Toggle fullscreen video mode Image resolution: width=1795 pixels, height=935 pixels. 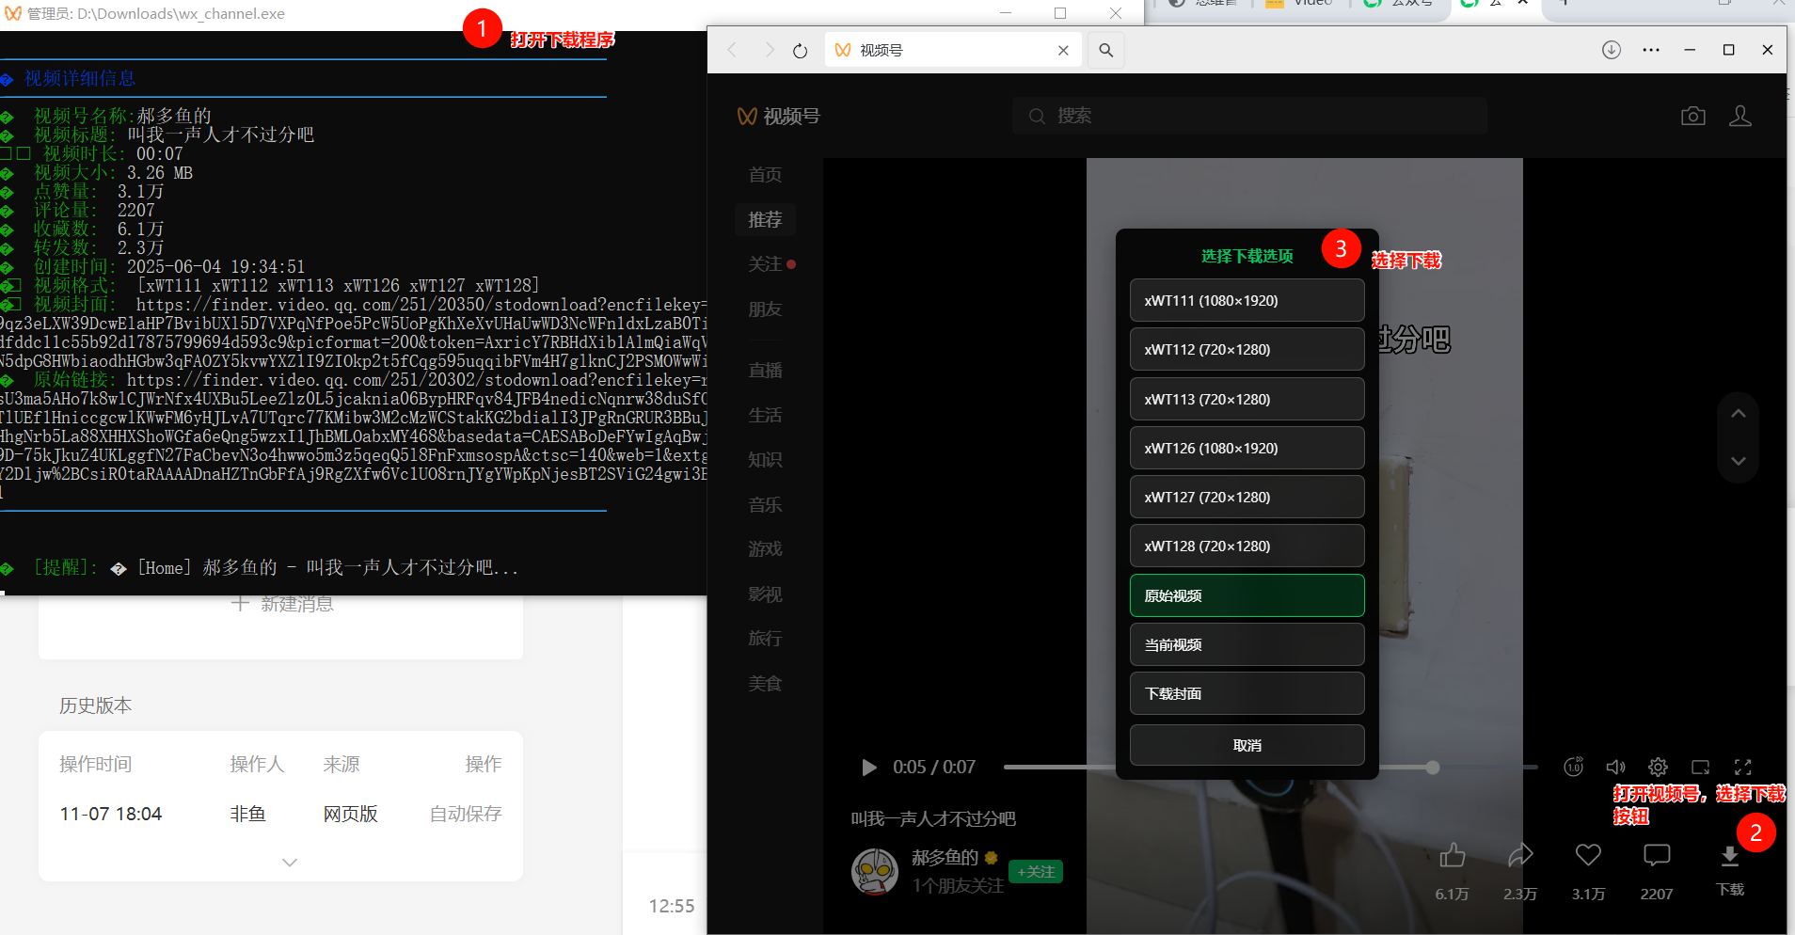[1742, 768]
